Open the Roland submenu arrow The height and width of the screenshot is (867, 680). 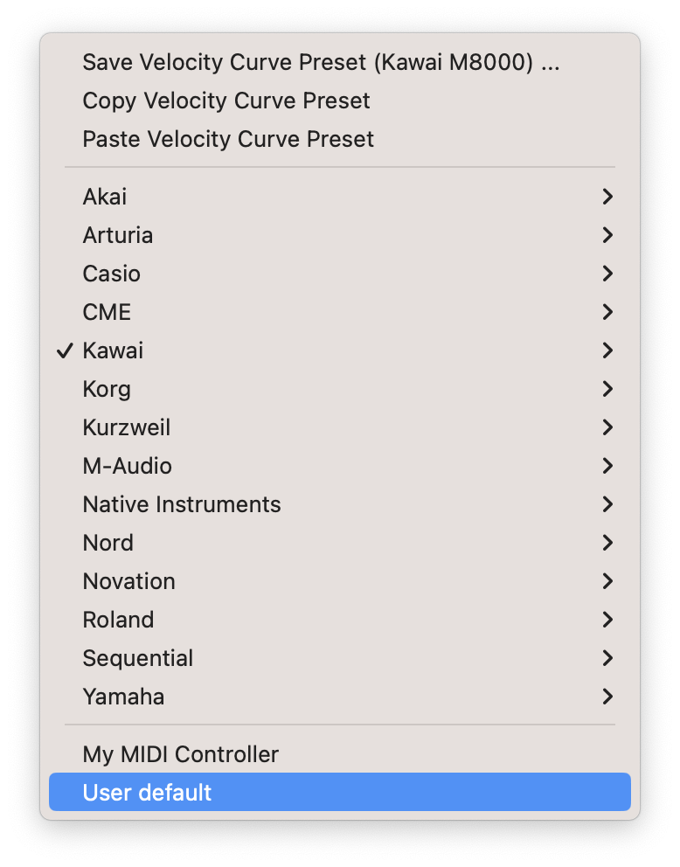[607, 619]
